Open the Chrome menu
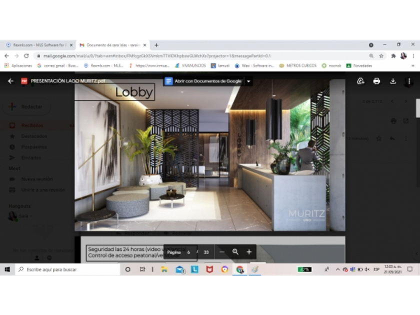This screenshot has width=420, height=315. (413, 55)
